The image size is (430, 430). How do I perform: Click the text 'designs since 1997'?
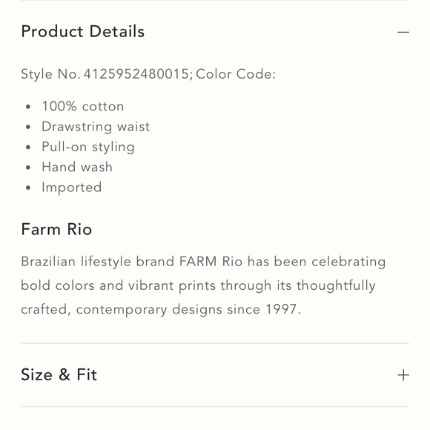(x=235, y=310)
